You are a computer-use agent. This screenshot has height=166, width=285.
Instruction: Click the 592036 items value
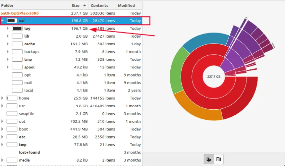(103, 13)
